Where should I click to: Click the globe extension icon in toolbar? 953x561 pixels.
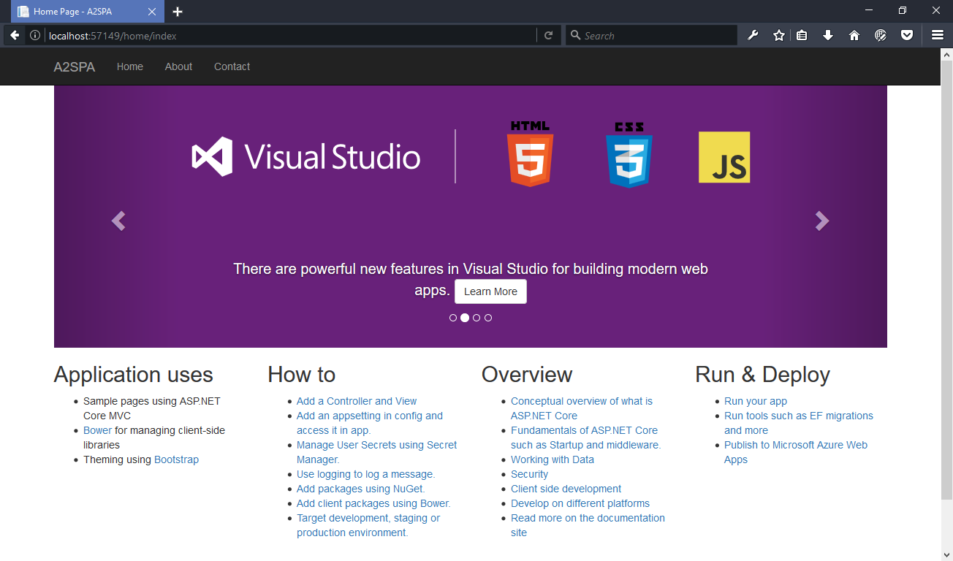pyautogui.click(x=881, y=35)
